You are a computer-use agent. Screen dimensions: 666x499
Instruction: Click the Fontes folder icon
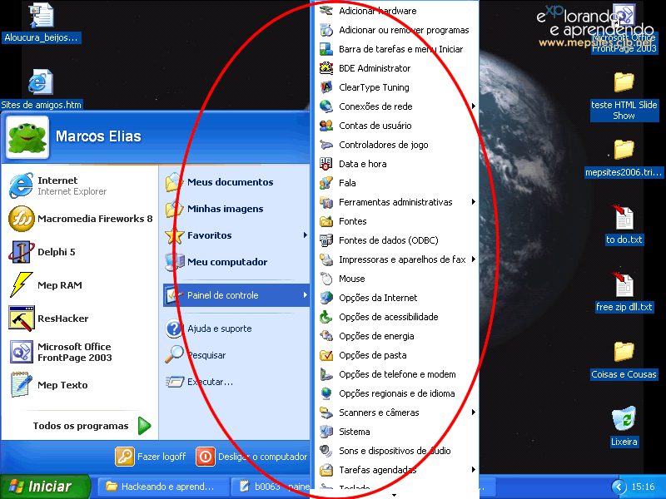[x=326, y=221]
